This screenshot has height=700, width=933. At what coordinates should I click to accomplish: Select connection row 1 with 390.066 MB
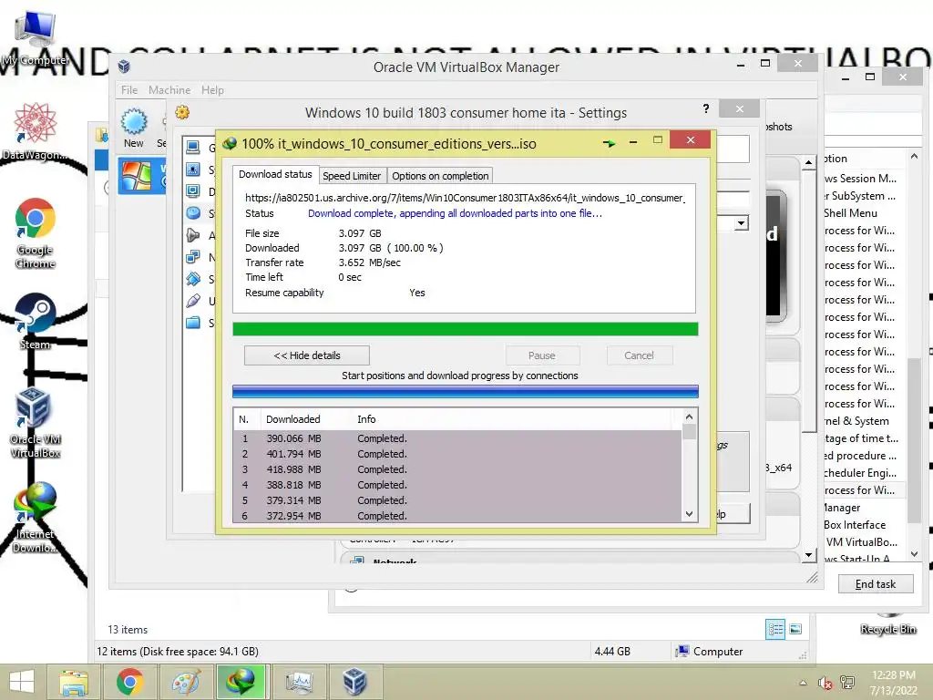point(457,438)
